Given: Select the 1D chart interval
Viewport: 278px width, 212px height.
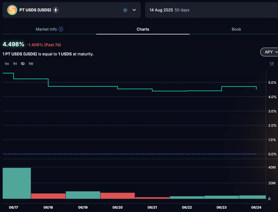Looking at the screenshot, I should click(x=23, y=64).
